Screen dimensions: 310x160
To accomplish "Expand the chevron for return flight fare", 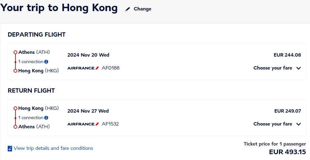I will click(299, 124).
